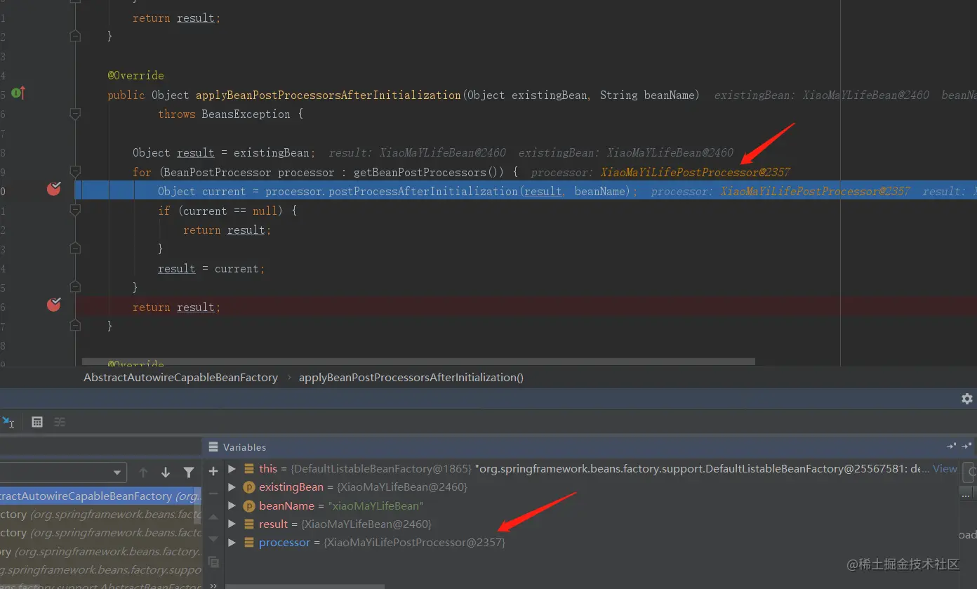Viewport: 977px width, 589px height.
Task: Click the View link for 'this' value
Action: 945,468
